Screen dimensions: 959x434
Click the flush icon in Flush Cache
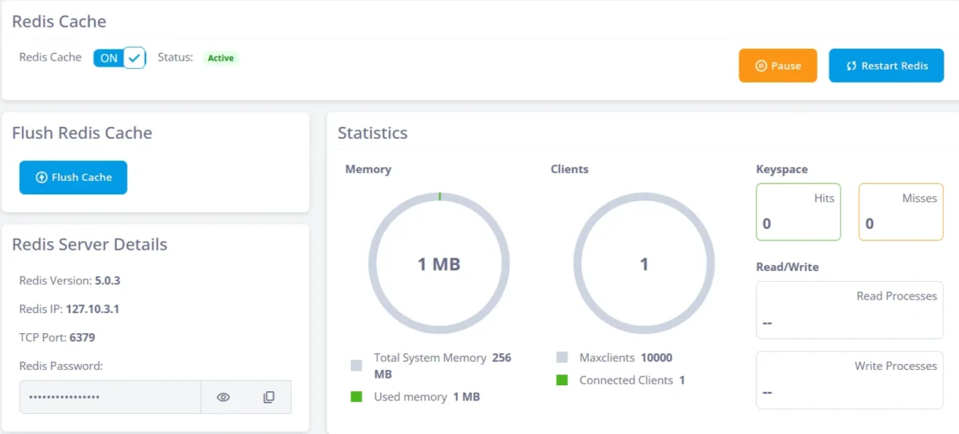point(41,177)
